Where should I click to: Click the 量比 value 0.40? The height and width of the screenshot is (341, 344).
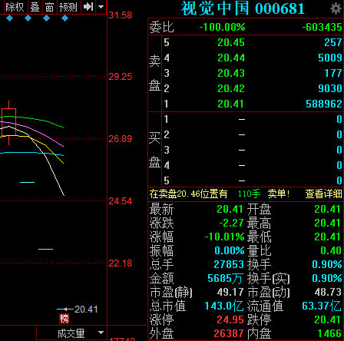[x=331, y=250]
